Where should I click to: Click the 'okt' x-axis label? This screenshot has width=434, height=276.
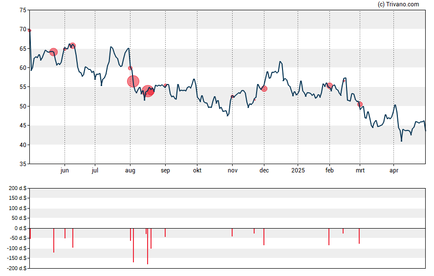point(197,170)
